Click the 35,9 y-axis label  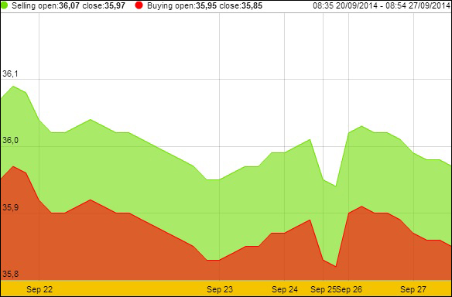[x=10, y=207]
